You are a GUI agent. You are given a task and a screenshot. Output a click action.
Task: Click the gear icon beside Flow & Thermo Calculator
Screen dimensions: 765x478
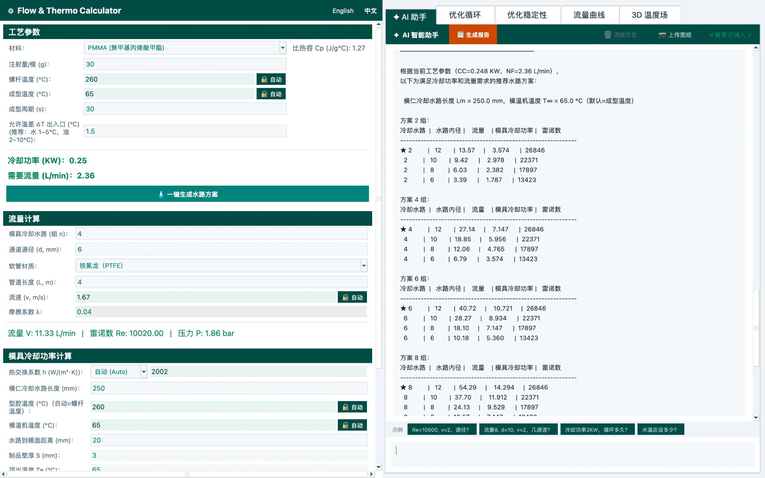(11, 11)
